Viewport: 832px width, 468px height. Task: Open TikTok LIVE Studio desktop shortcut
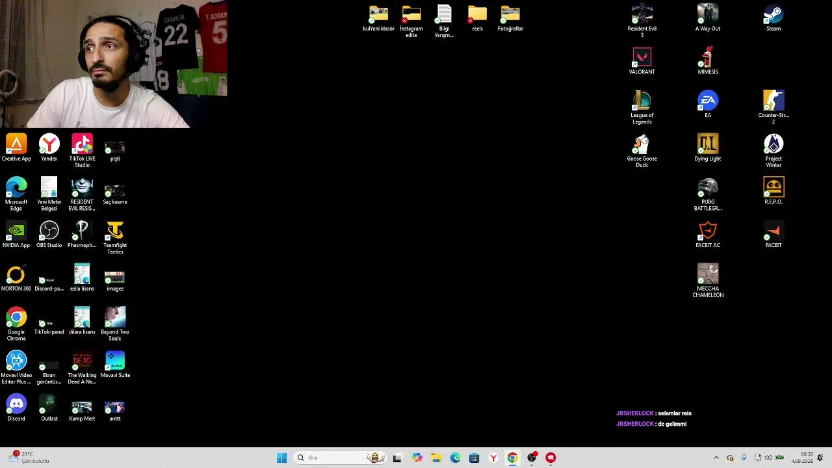coord(82,151)
